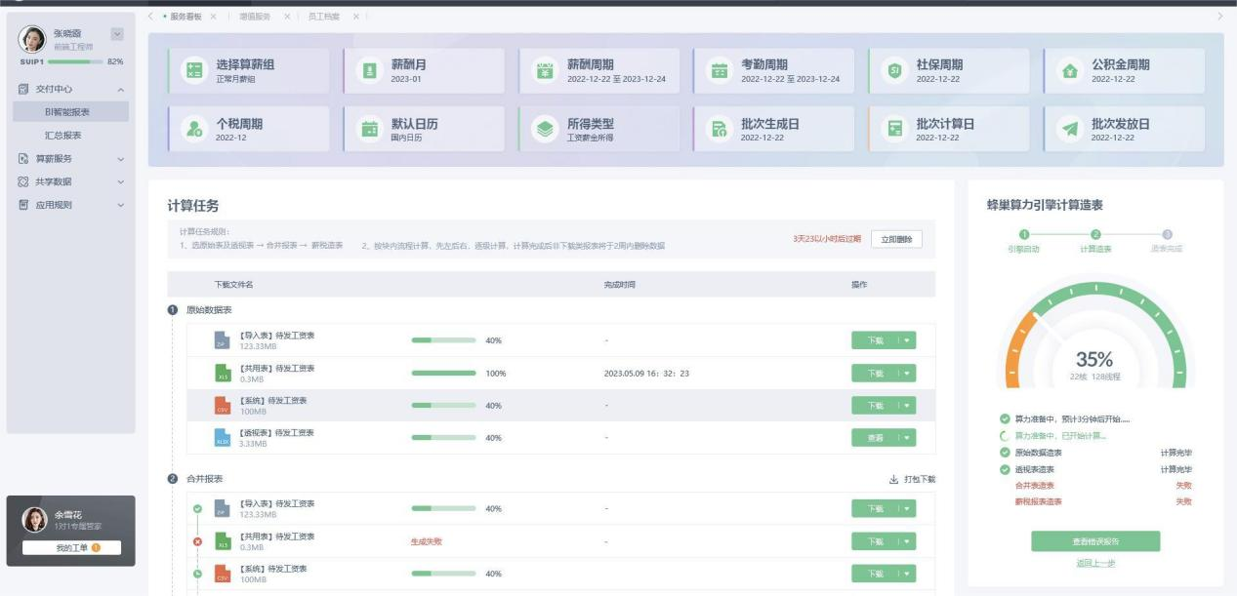Screen dimensions: 1237x596
Task: Click step 2 计算造表 in stepper
Action: point(1095,241)
